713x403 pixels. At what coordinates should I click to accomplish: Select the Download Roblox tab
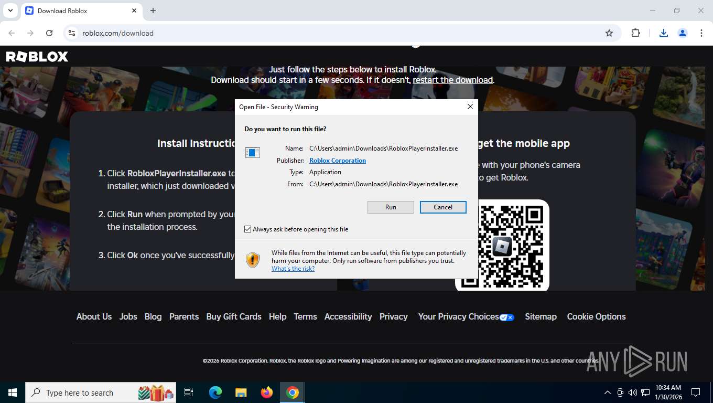pos(81,10)
